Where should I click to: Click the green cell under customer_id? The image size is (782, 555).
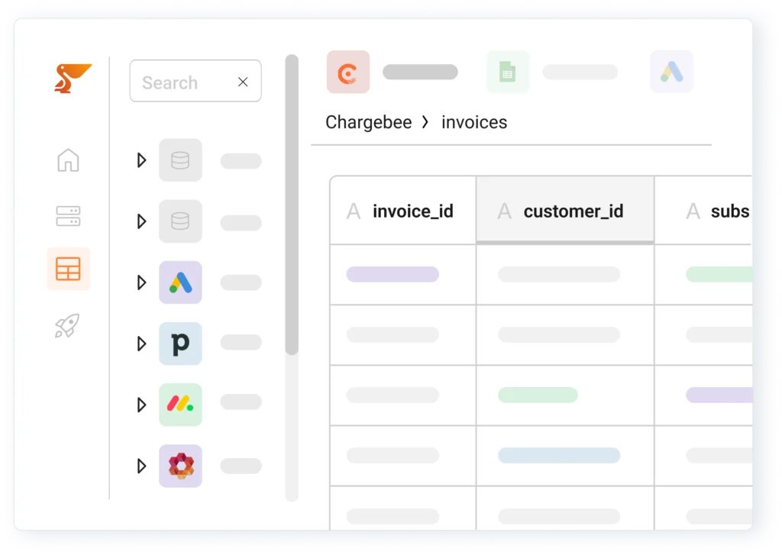[538, 395]
